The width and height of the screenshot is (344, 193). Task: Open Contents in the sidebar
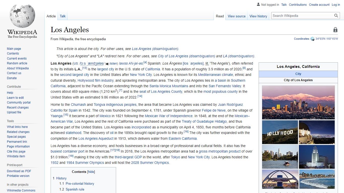13,54
